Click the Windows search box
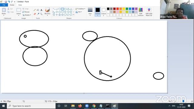The width and height of the screenshot is (194, 109). coord(31,106)
